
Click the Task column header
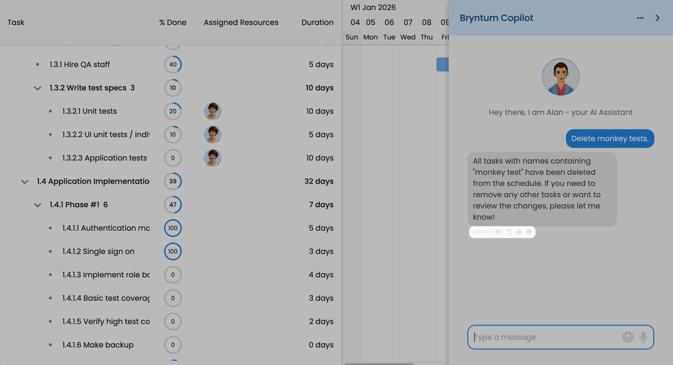[16, 22]
